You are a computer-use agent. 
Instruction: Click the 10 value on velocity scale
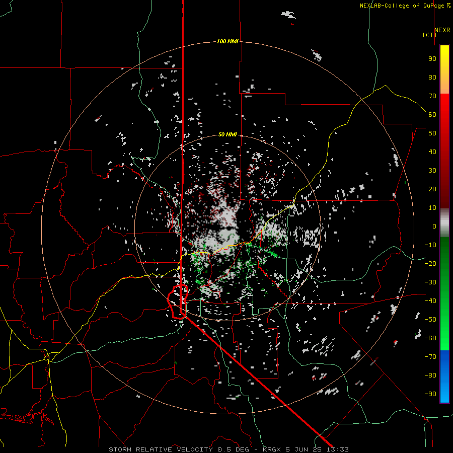click(432, 208)
